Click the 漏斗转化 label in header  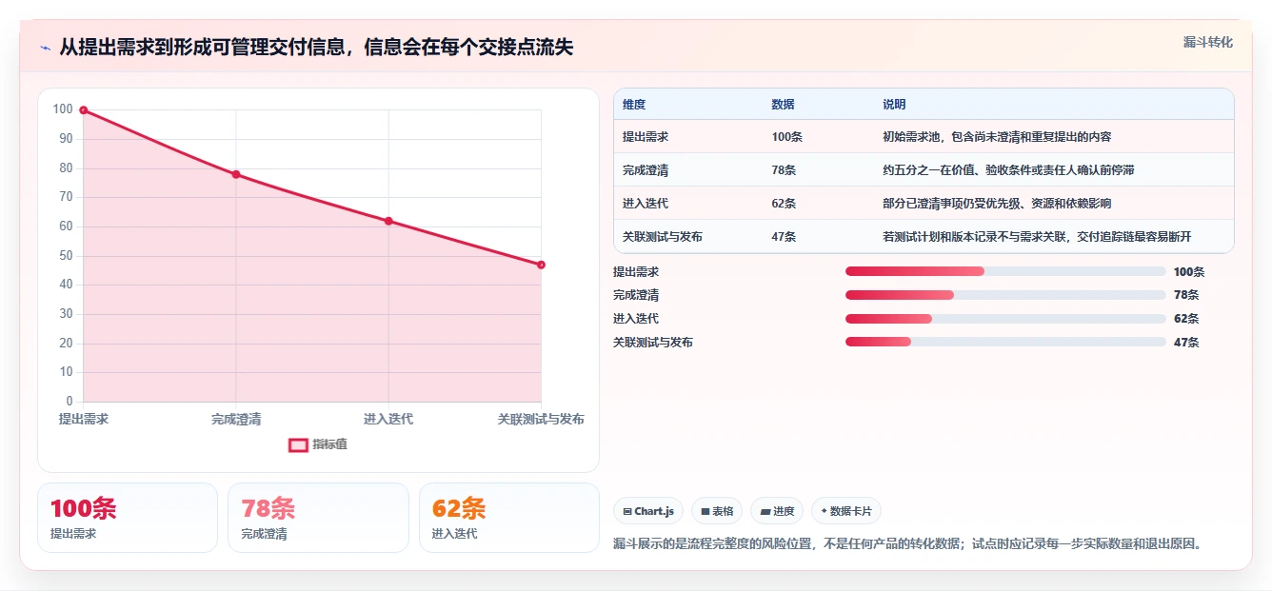pyautogui.click(x=1208, y=42)
